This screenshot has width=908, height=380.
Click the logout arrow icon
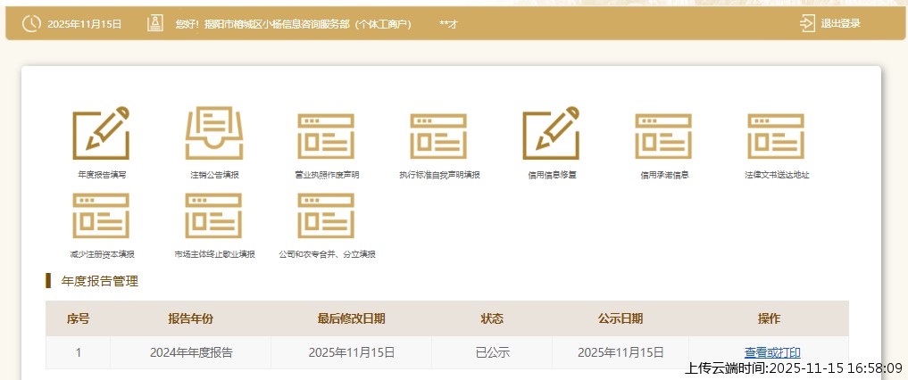point(807,24)
